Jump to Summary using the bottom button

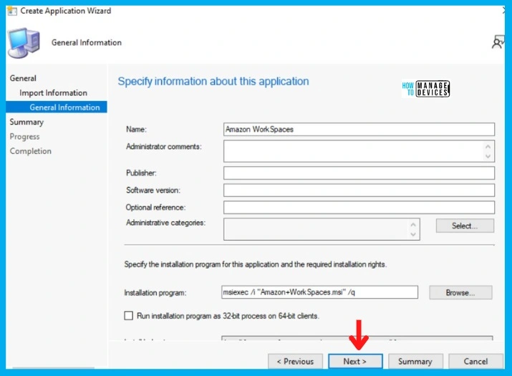point(415,361)
